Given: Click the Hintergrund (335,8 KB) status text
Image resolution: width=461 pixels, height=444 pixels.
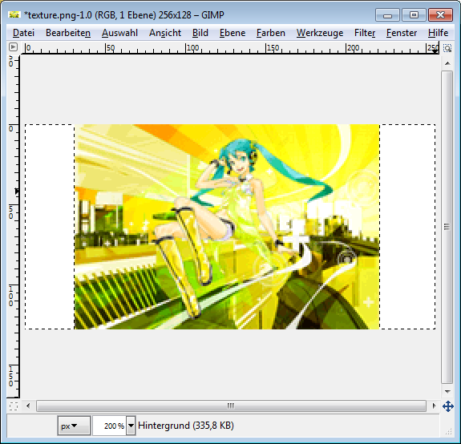Looking at the screenshot, I should point(186,426).
